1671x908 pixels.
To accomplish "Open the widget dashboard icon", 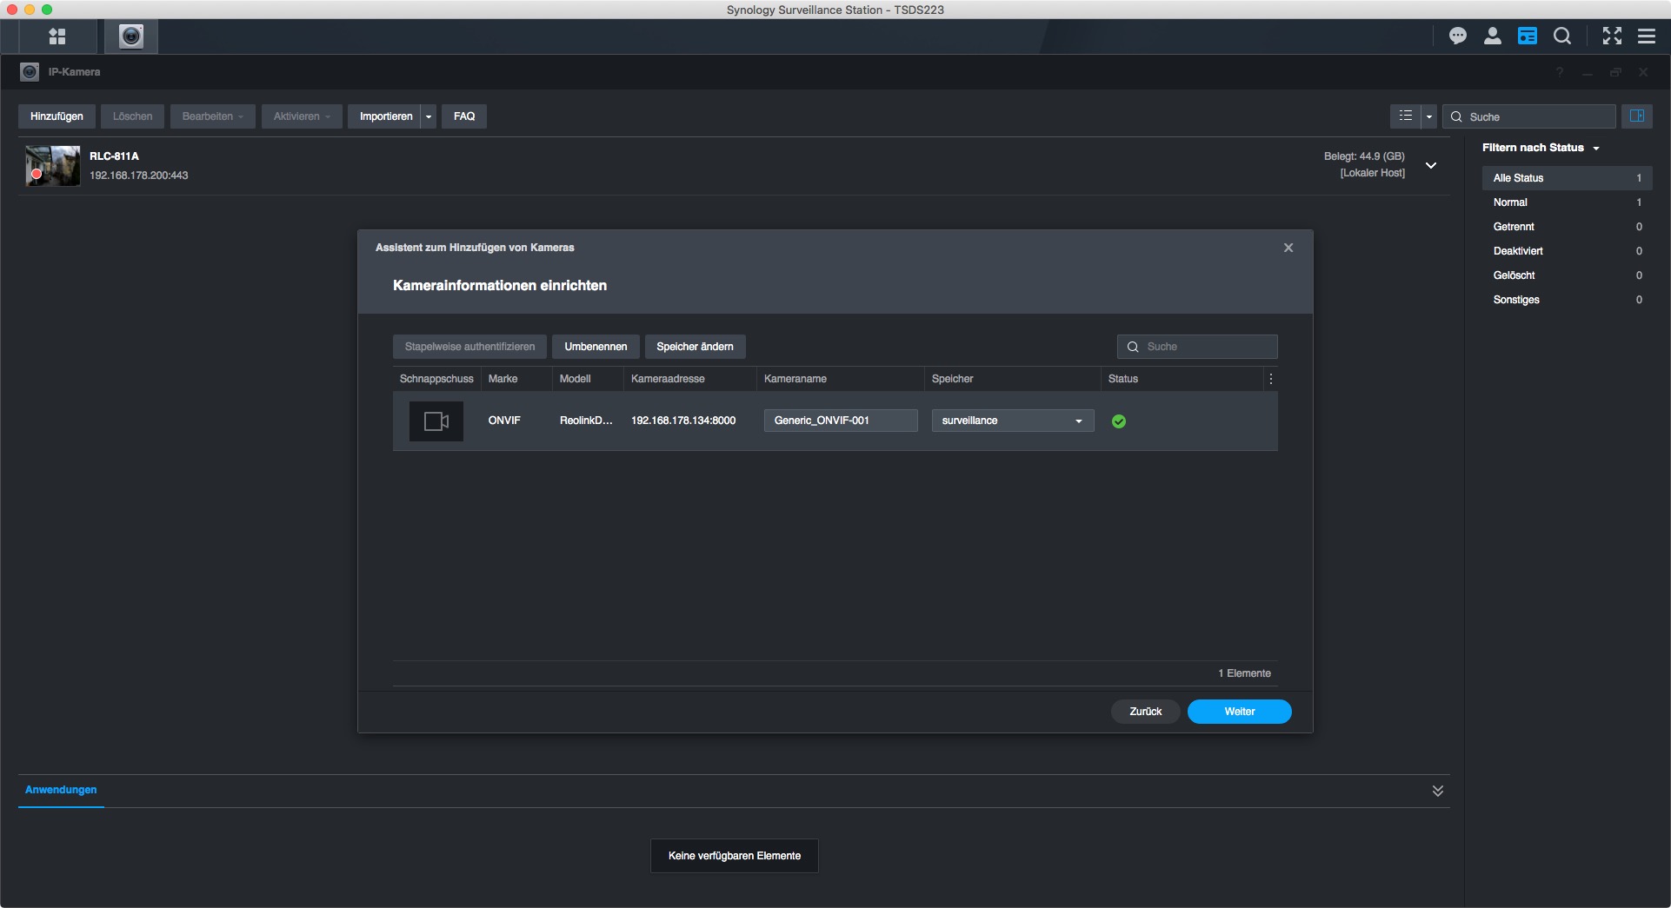I will point(1528,36).
